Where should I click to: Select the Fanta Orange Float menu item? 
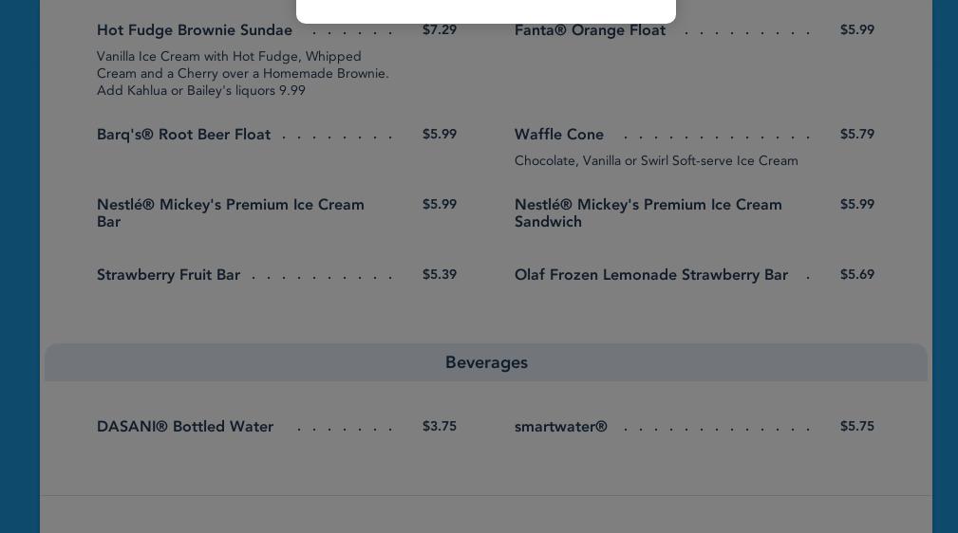(590, 30)
